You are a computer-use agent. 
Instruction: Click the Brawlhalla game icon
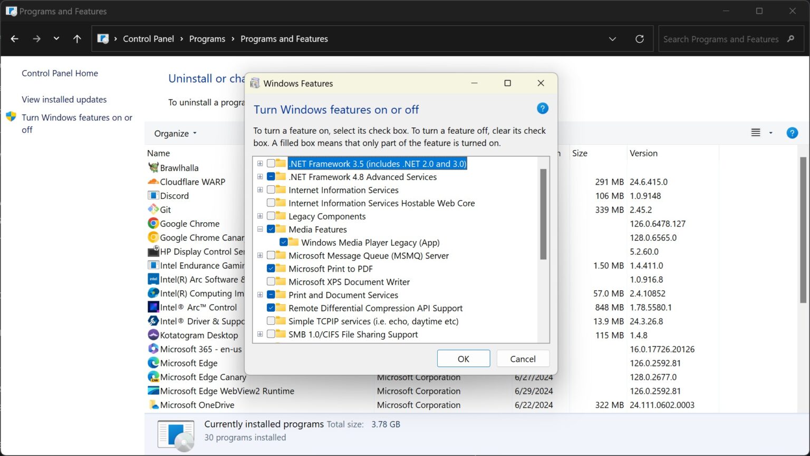(153, 167)
